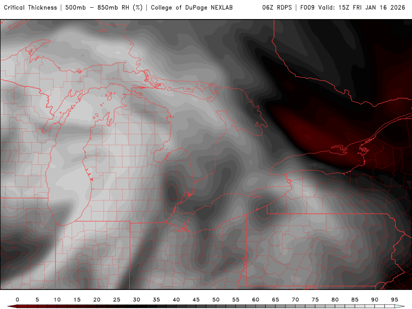
Task: Select the "95" label on the color scale
Action: tap(394, 300)
